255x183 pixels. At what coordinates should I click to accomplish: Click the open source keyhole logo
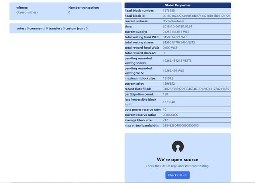[x=178, y=146]
